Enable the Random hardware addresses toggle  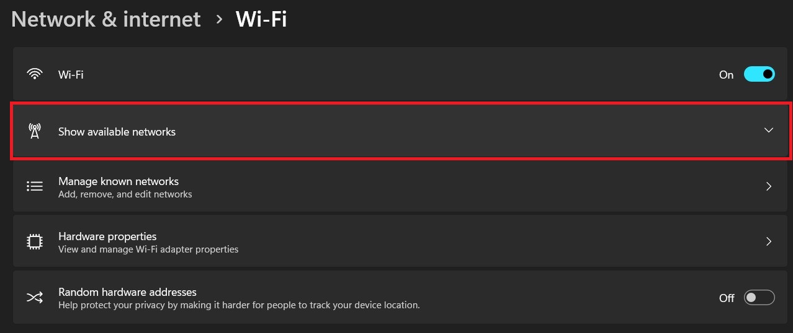point(759,298)
